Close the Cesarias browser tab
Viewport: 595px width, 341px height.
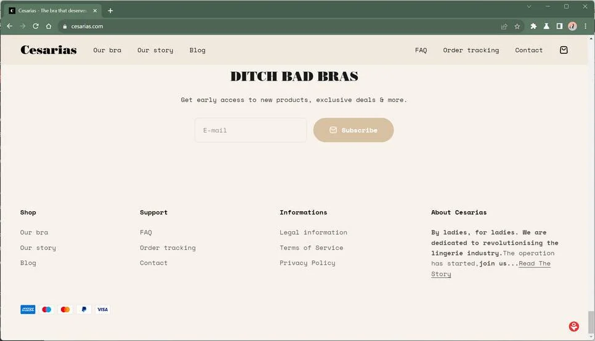point(95,10)
